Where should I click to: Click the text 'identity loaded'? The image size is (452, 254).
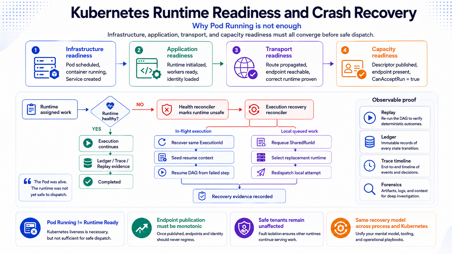tap(183, 79)
